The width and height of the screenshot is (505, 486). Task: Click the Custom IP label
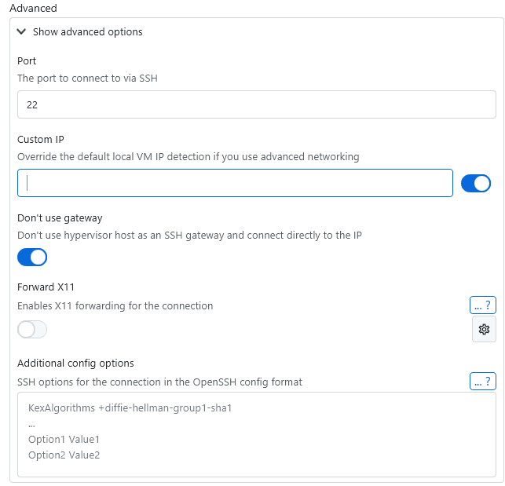tap(39, 139)
